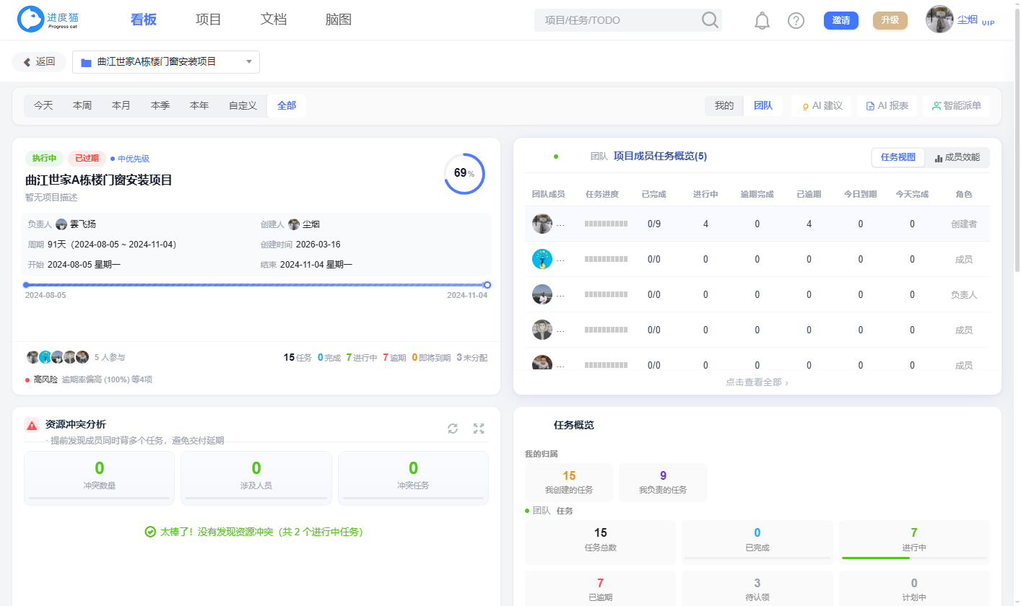Click the 负责人 row member avatar
Screen dimensions: 1021x606
click(x=542, y=294)
